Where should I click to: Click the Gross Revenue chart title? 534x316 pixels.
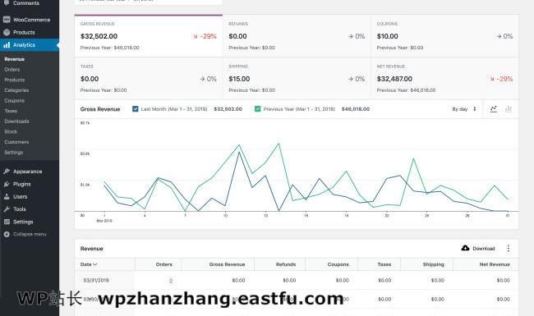tap(100, 109)
